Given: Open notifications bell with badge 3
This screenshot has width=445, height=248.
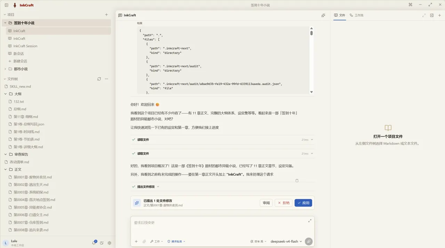Looking at the screenshot, I should click(x=94, y=243).
